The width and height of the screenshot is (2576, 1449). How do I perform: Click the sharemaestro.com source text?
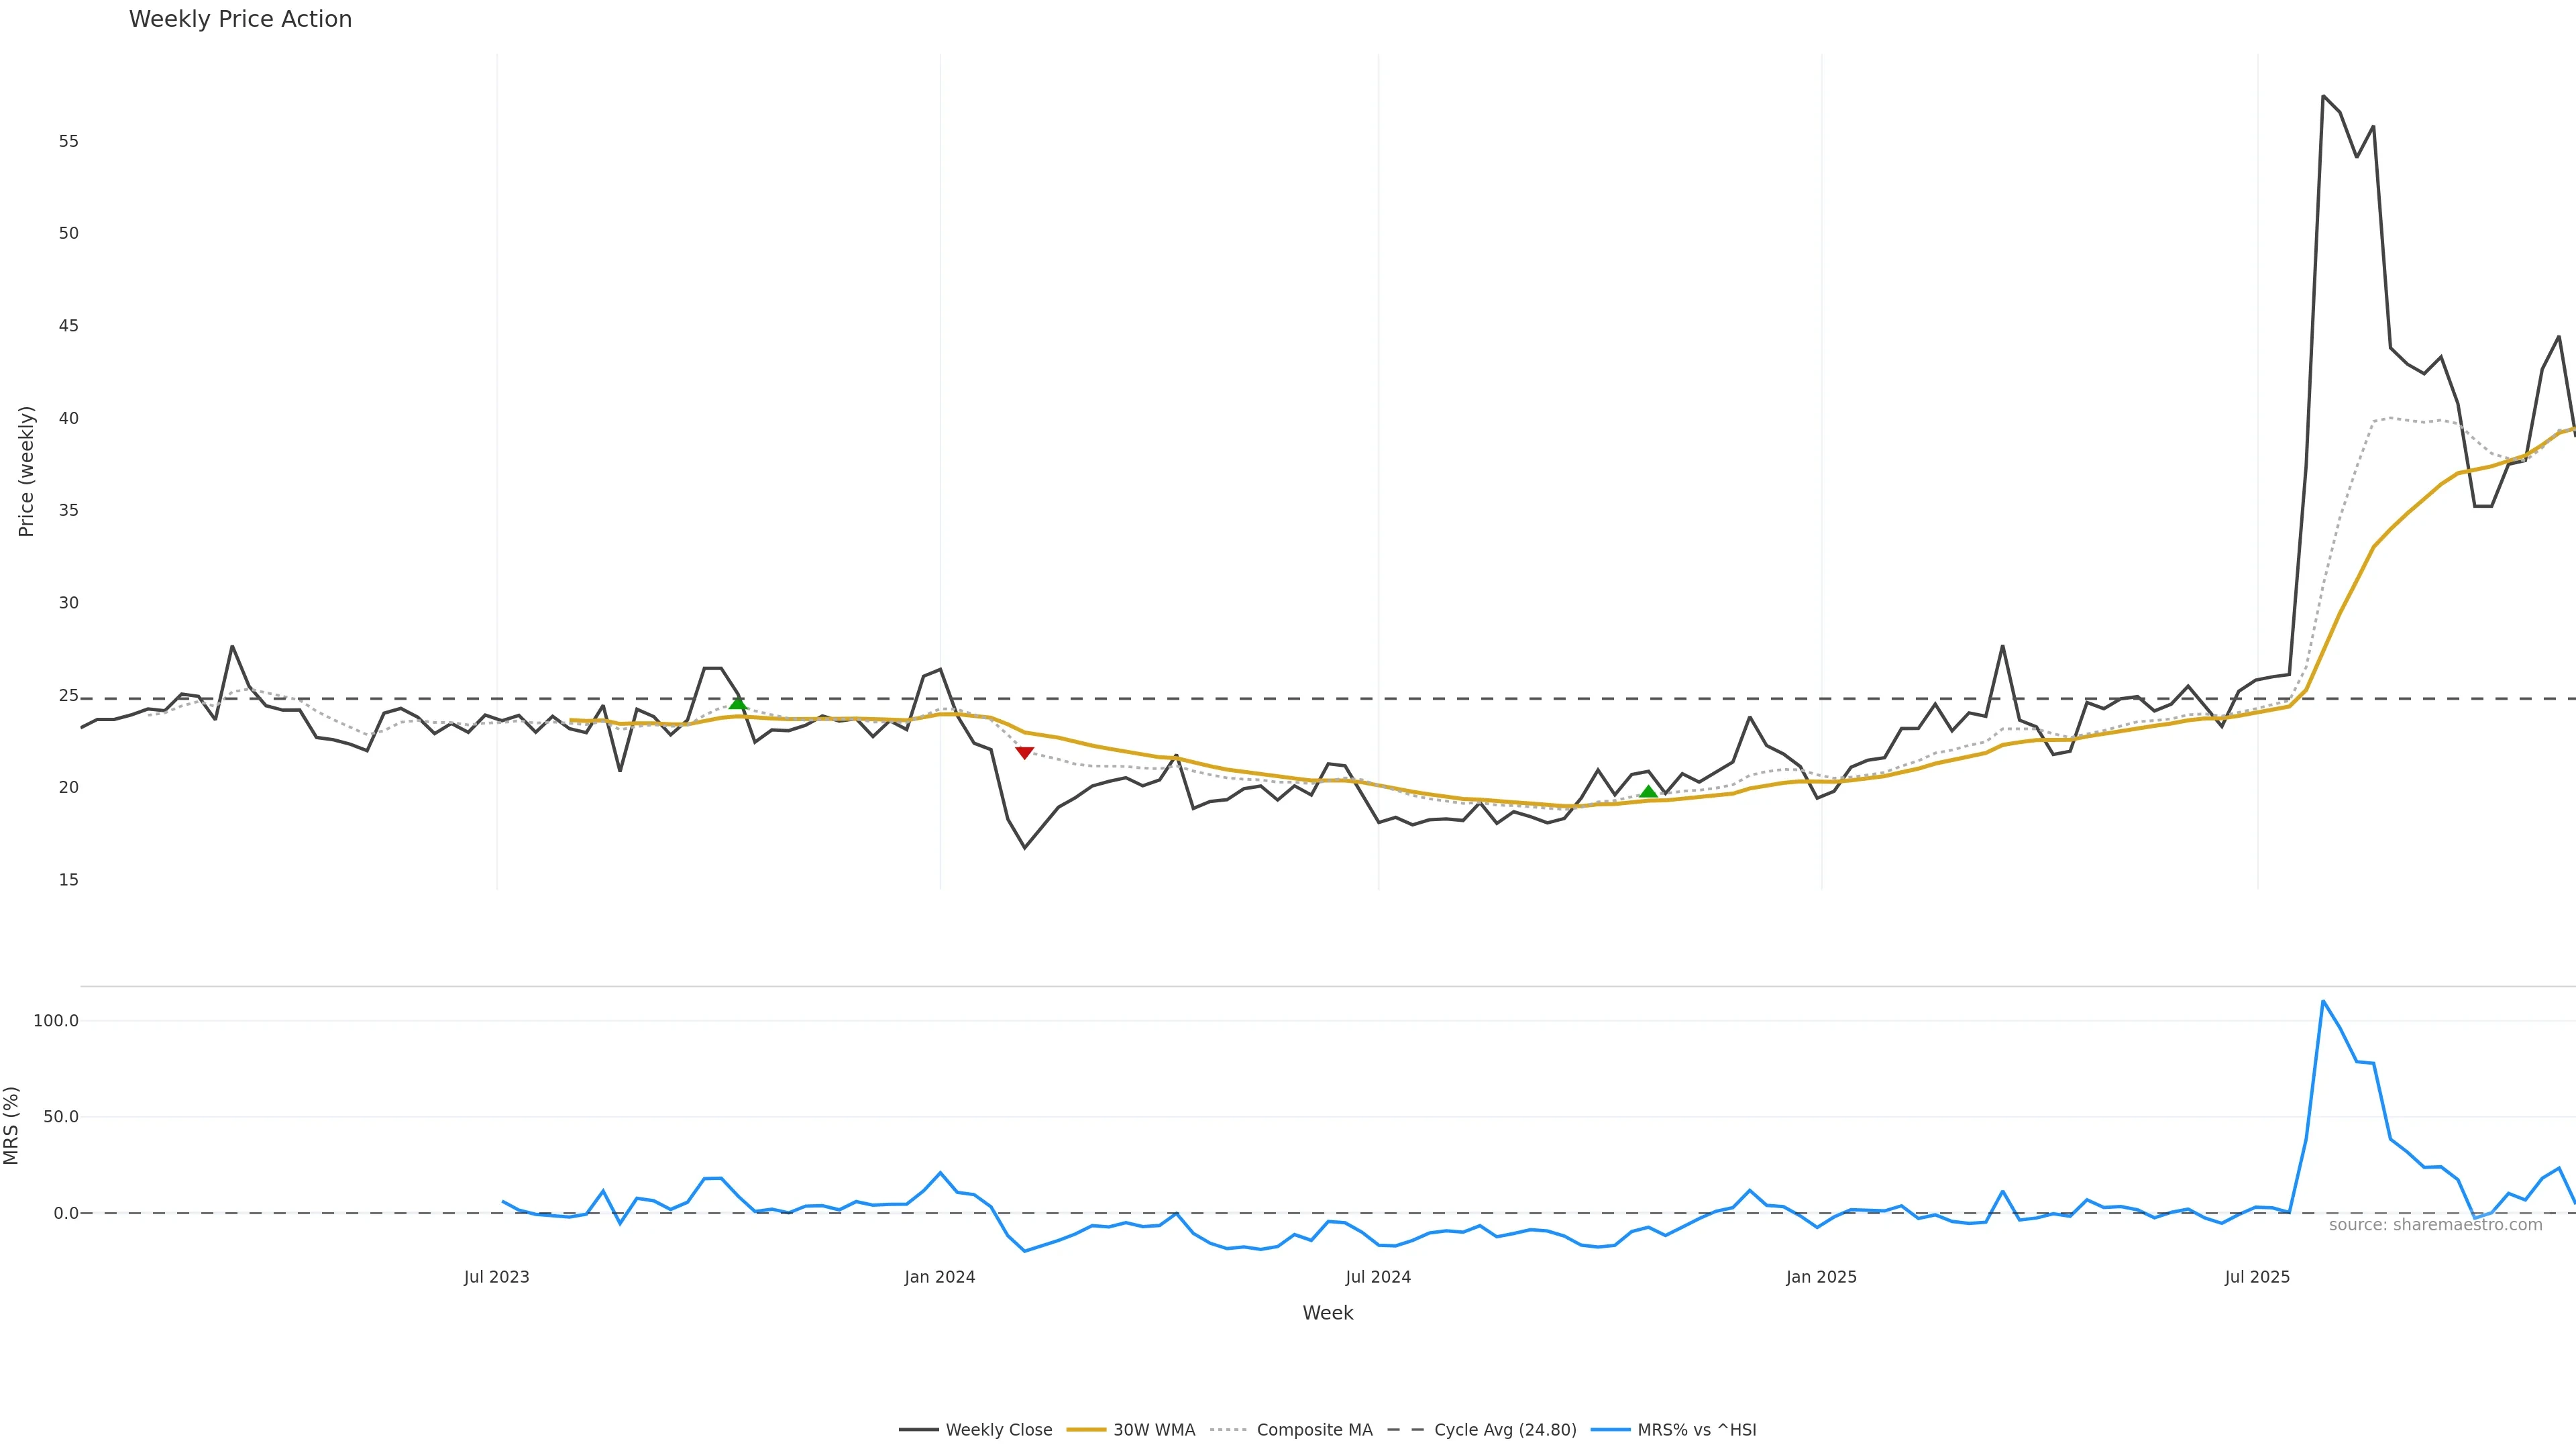[2435, 1225]
